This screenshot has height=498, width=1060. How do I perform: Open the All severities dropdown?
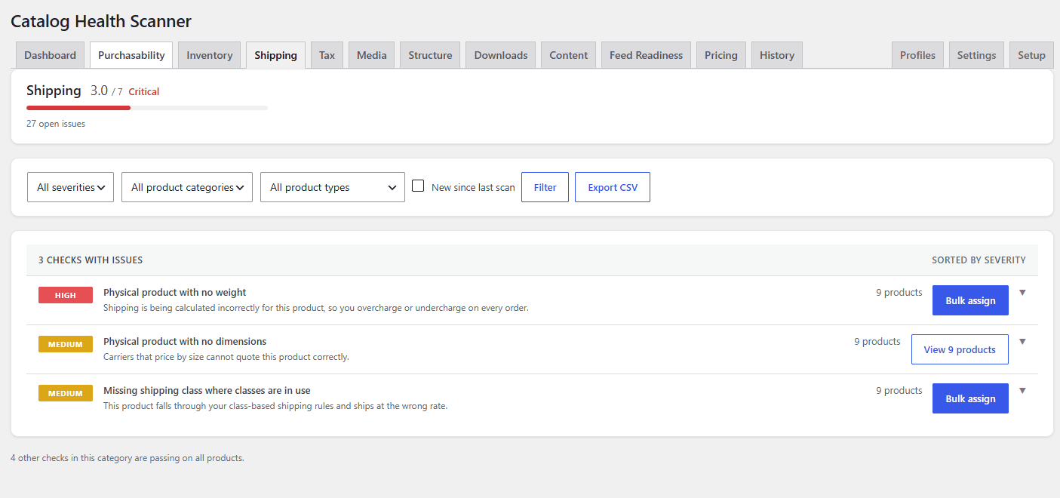click(70, 187)
